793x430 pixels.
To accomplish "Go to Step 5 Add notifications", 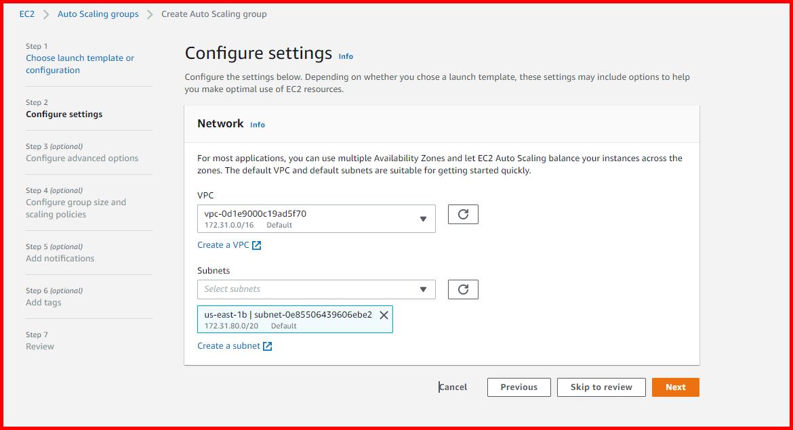I will pos(59,258).
